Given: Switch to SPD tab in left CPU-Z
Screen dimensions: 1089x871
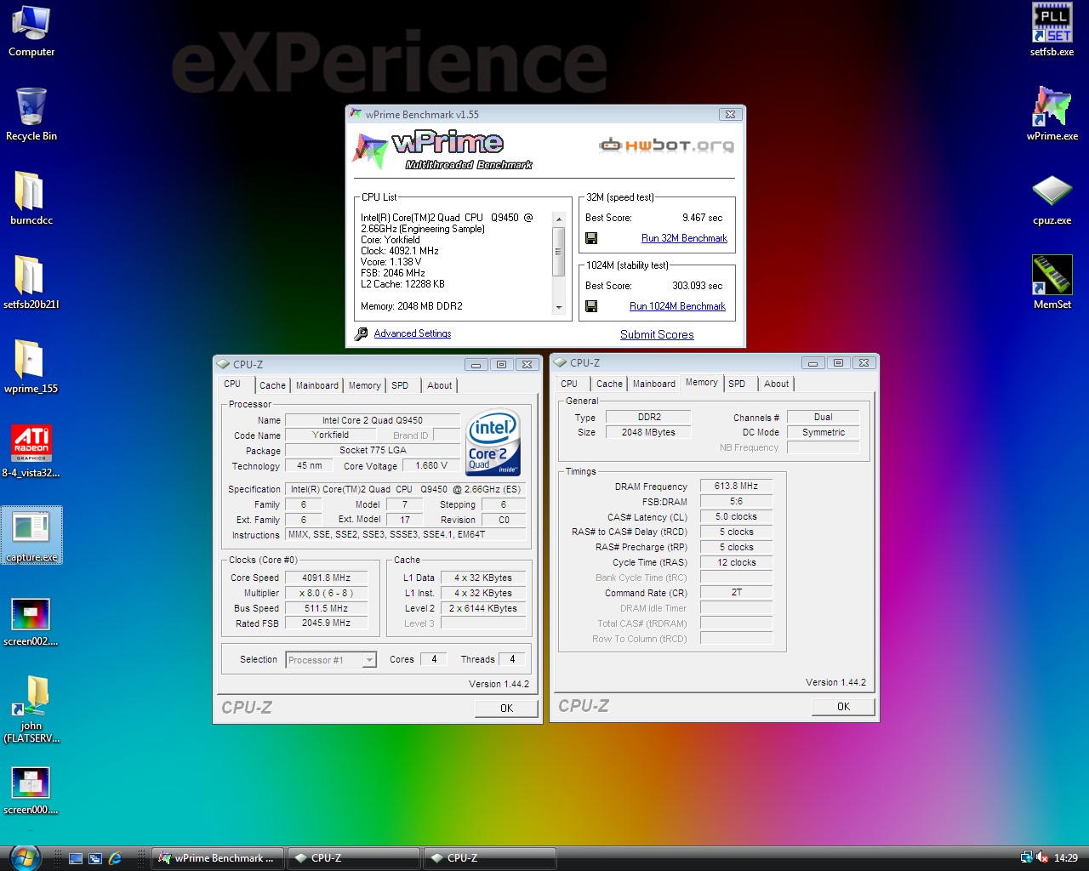Looking at the screenshot, I should pyautogui.click(x=400, y=385).
